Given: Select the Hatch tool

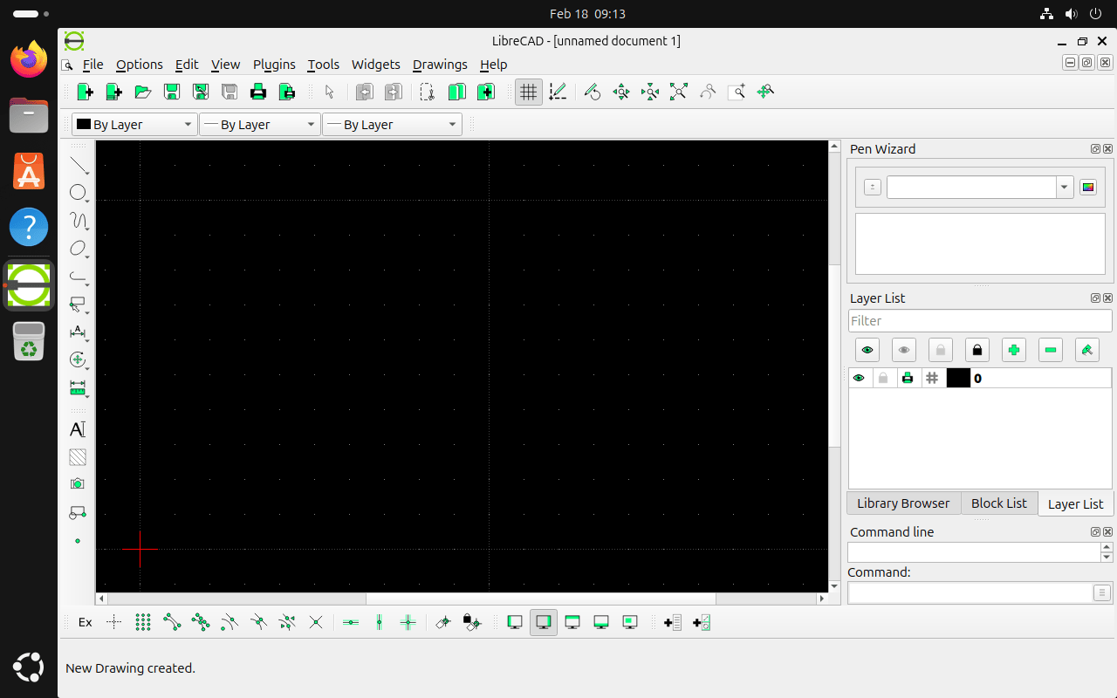Looking at the screenshot, I should (78, 457).
